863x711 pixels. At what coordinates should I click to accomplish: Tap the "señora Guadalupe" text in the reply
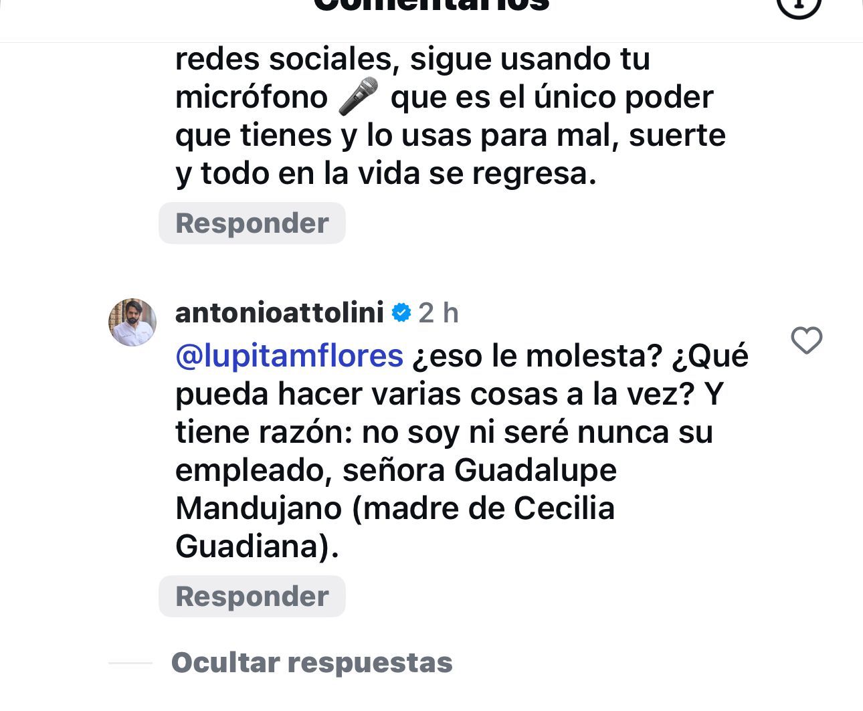(x=479, y=470)
